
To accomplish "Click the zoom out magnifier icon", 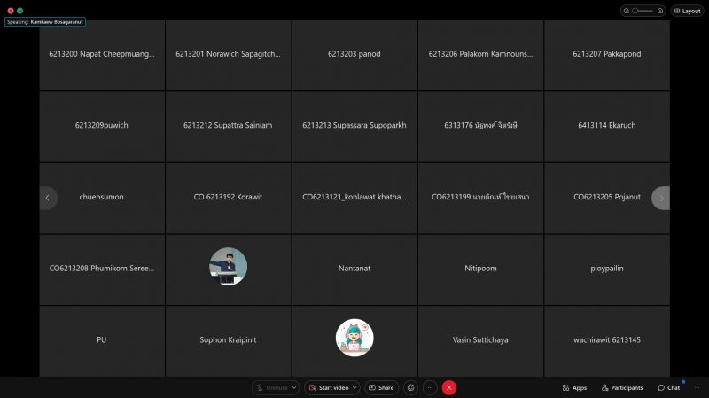I will point(627,11).
